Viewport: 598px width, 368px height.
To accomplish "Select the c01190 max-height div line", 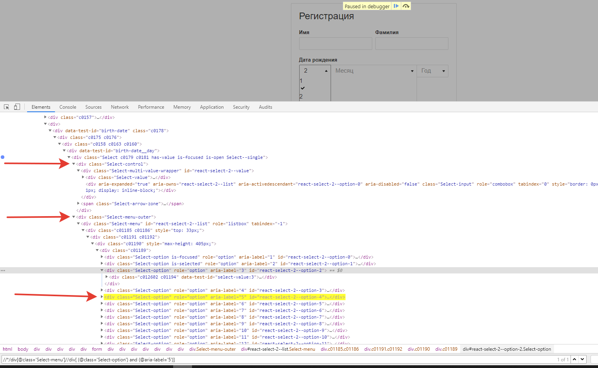I will coord(156,244).
